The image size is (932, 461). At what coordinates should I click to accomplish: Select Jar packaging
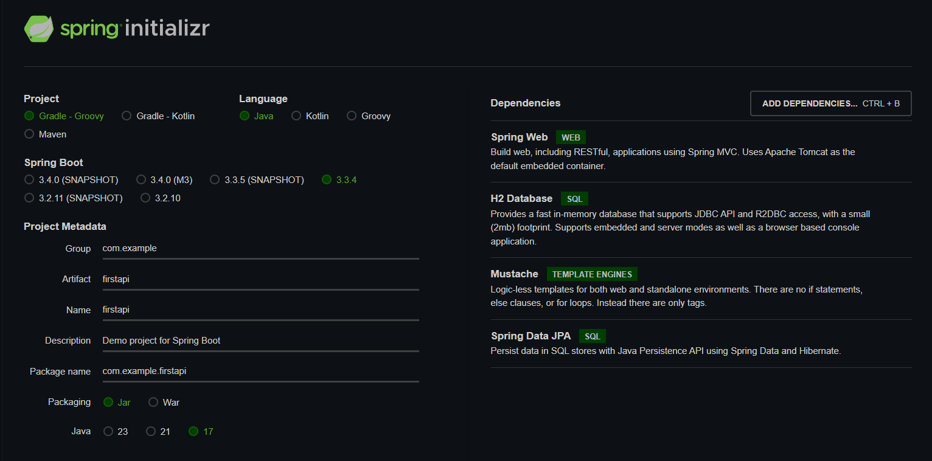(117, 402)
